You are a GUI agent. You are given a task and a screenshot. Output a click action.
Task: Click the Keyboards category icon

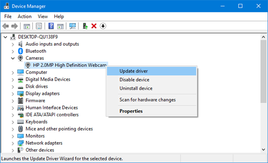[x=21, y=122]
